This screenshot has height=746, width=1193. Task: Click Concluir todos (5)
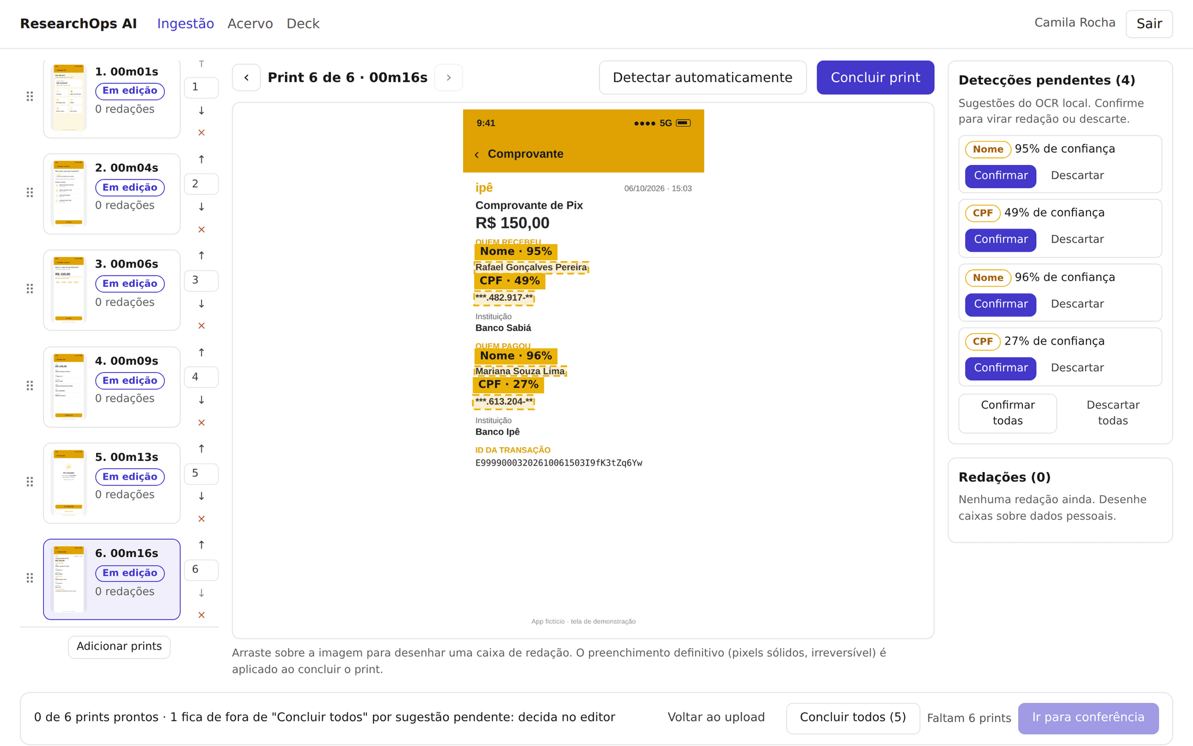(853, 718)
